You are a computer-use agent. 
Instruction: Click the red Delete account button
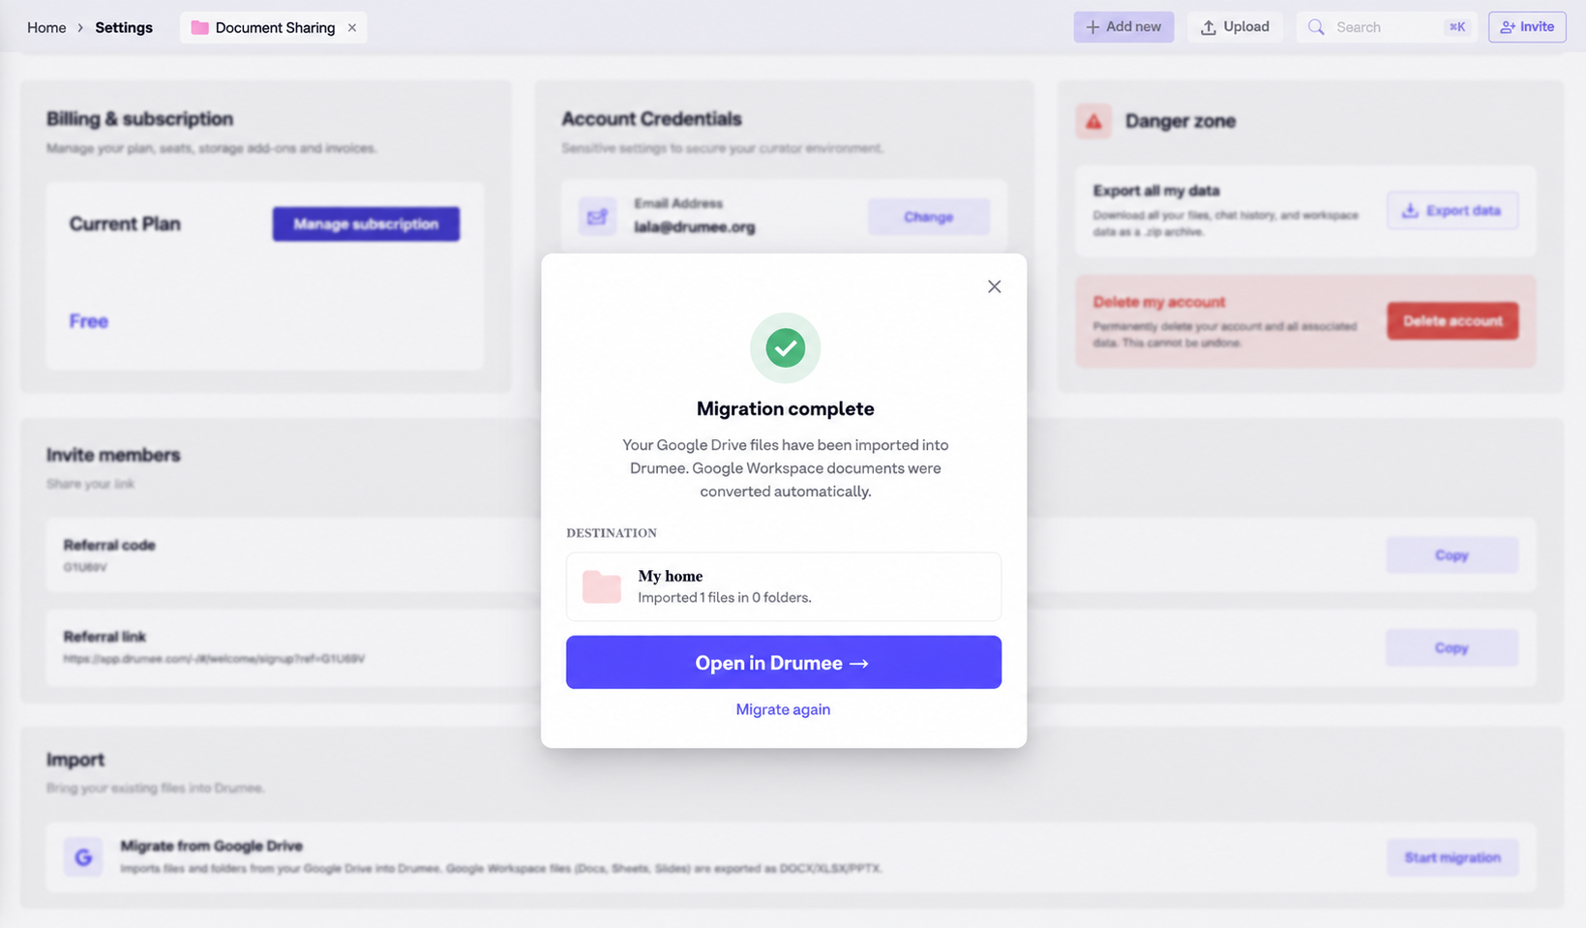[1452, 320]
